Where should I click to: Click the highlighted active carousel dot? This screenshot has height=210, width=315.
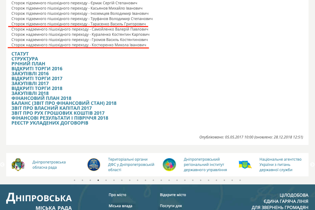point(98,180)
